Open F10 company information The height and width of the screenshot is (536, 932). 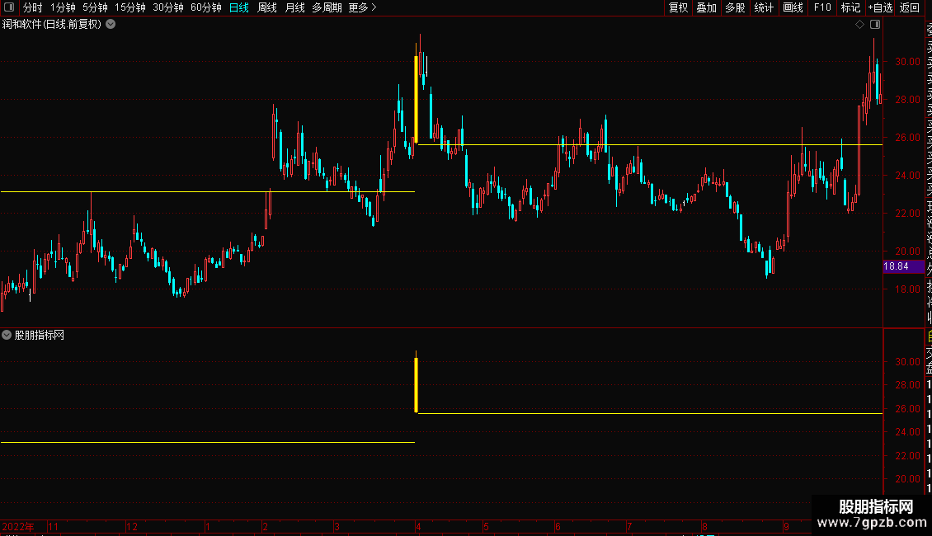tap(822, 7)
